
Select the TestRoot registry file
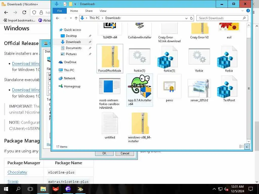point(229,88)
